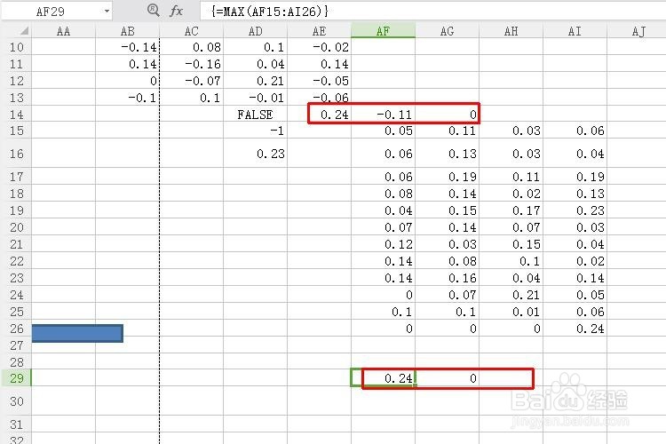Select row header 10
The height and width of the screenshot is (444, 666).
click(x=16, y=47)
